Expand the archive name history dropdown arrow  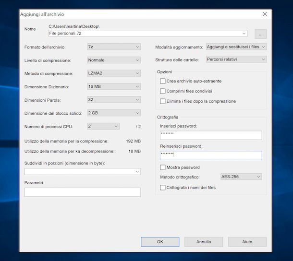tap(244, 34)
